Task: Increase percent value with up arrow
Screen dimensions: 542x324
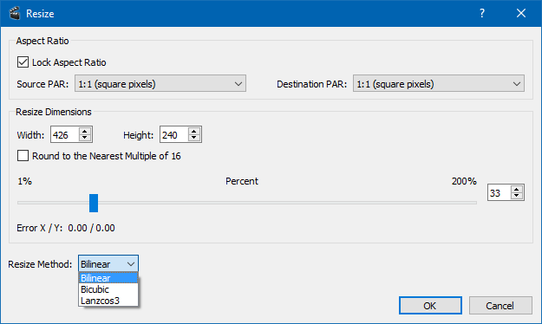Action: point(517,189)
